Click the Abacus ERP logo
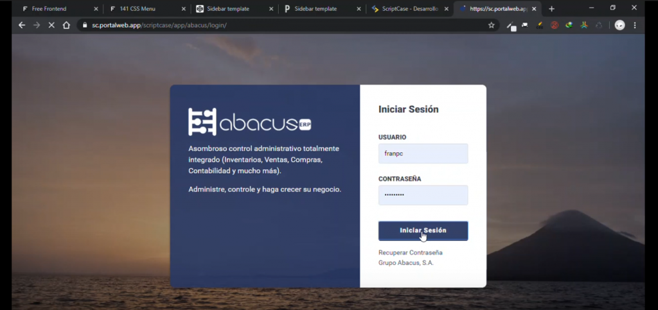Screen dimensions: 658x310 pyautogui.click(x=250, y=122)
